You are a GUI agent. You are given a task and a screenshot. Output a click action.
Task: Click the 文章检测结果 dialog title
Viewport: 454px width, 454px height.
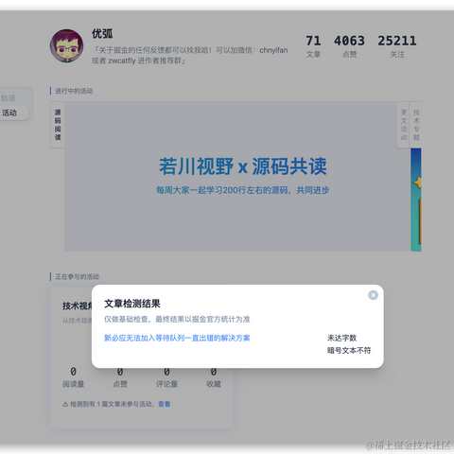(x=132, y=304)
